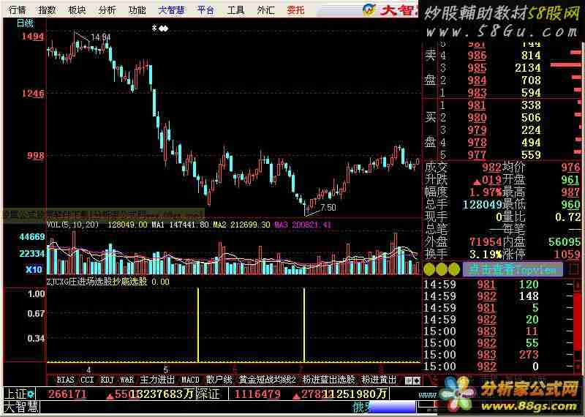
Task: Open the 功能 menu
Action: (x=137, y=10)
